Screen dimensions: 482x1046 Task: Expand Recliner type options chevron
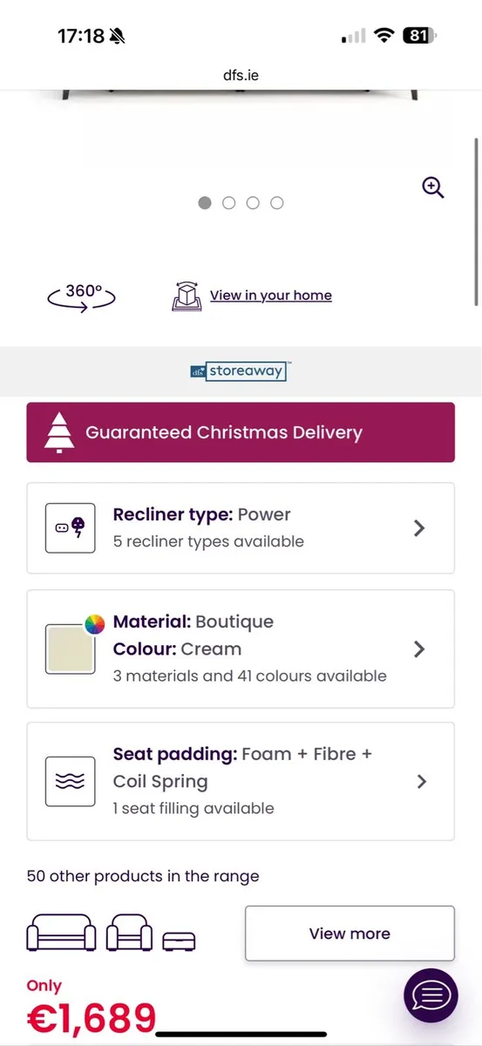pyautogui.click(x=419, y=527)
